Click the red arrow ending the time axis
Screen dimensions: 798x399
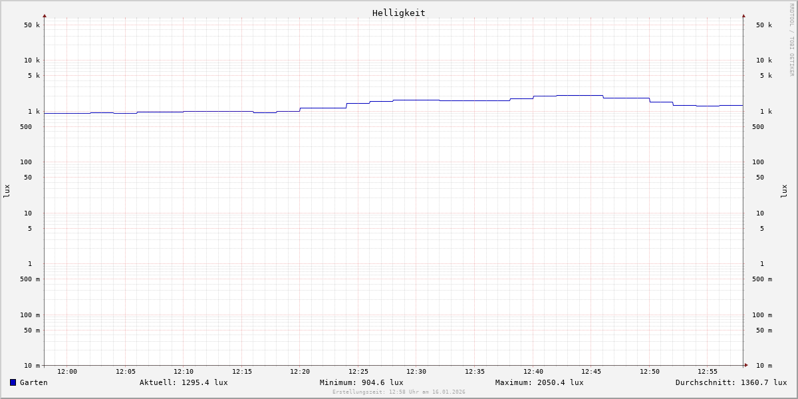coord(746,364)
